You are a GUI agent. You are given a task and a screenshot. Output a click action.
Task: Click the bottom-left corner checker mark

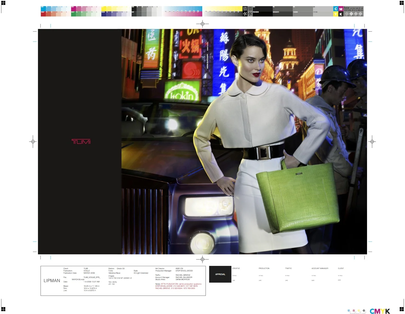[3, 309]
